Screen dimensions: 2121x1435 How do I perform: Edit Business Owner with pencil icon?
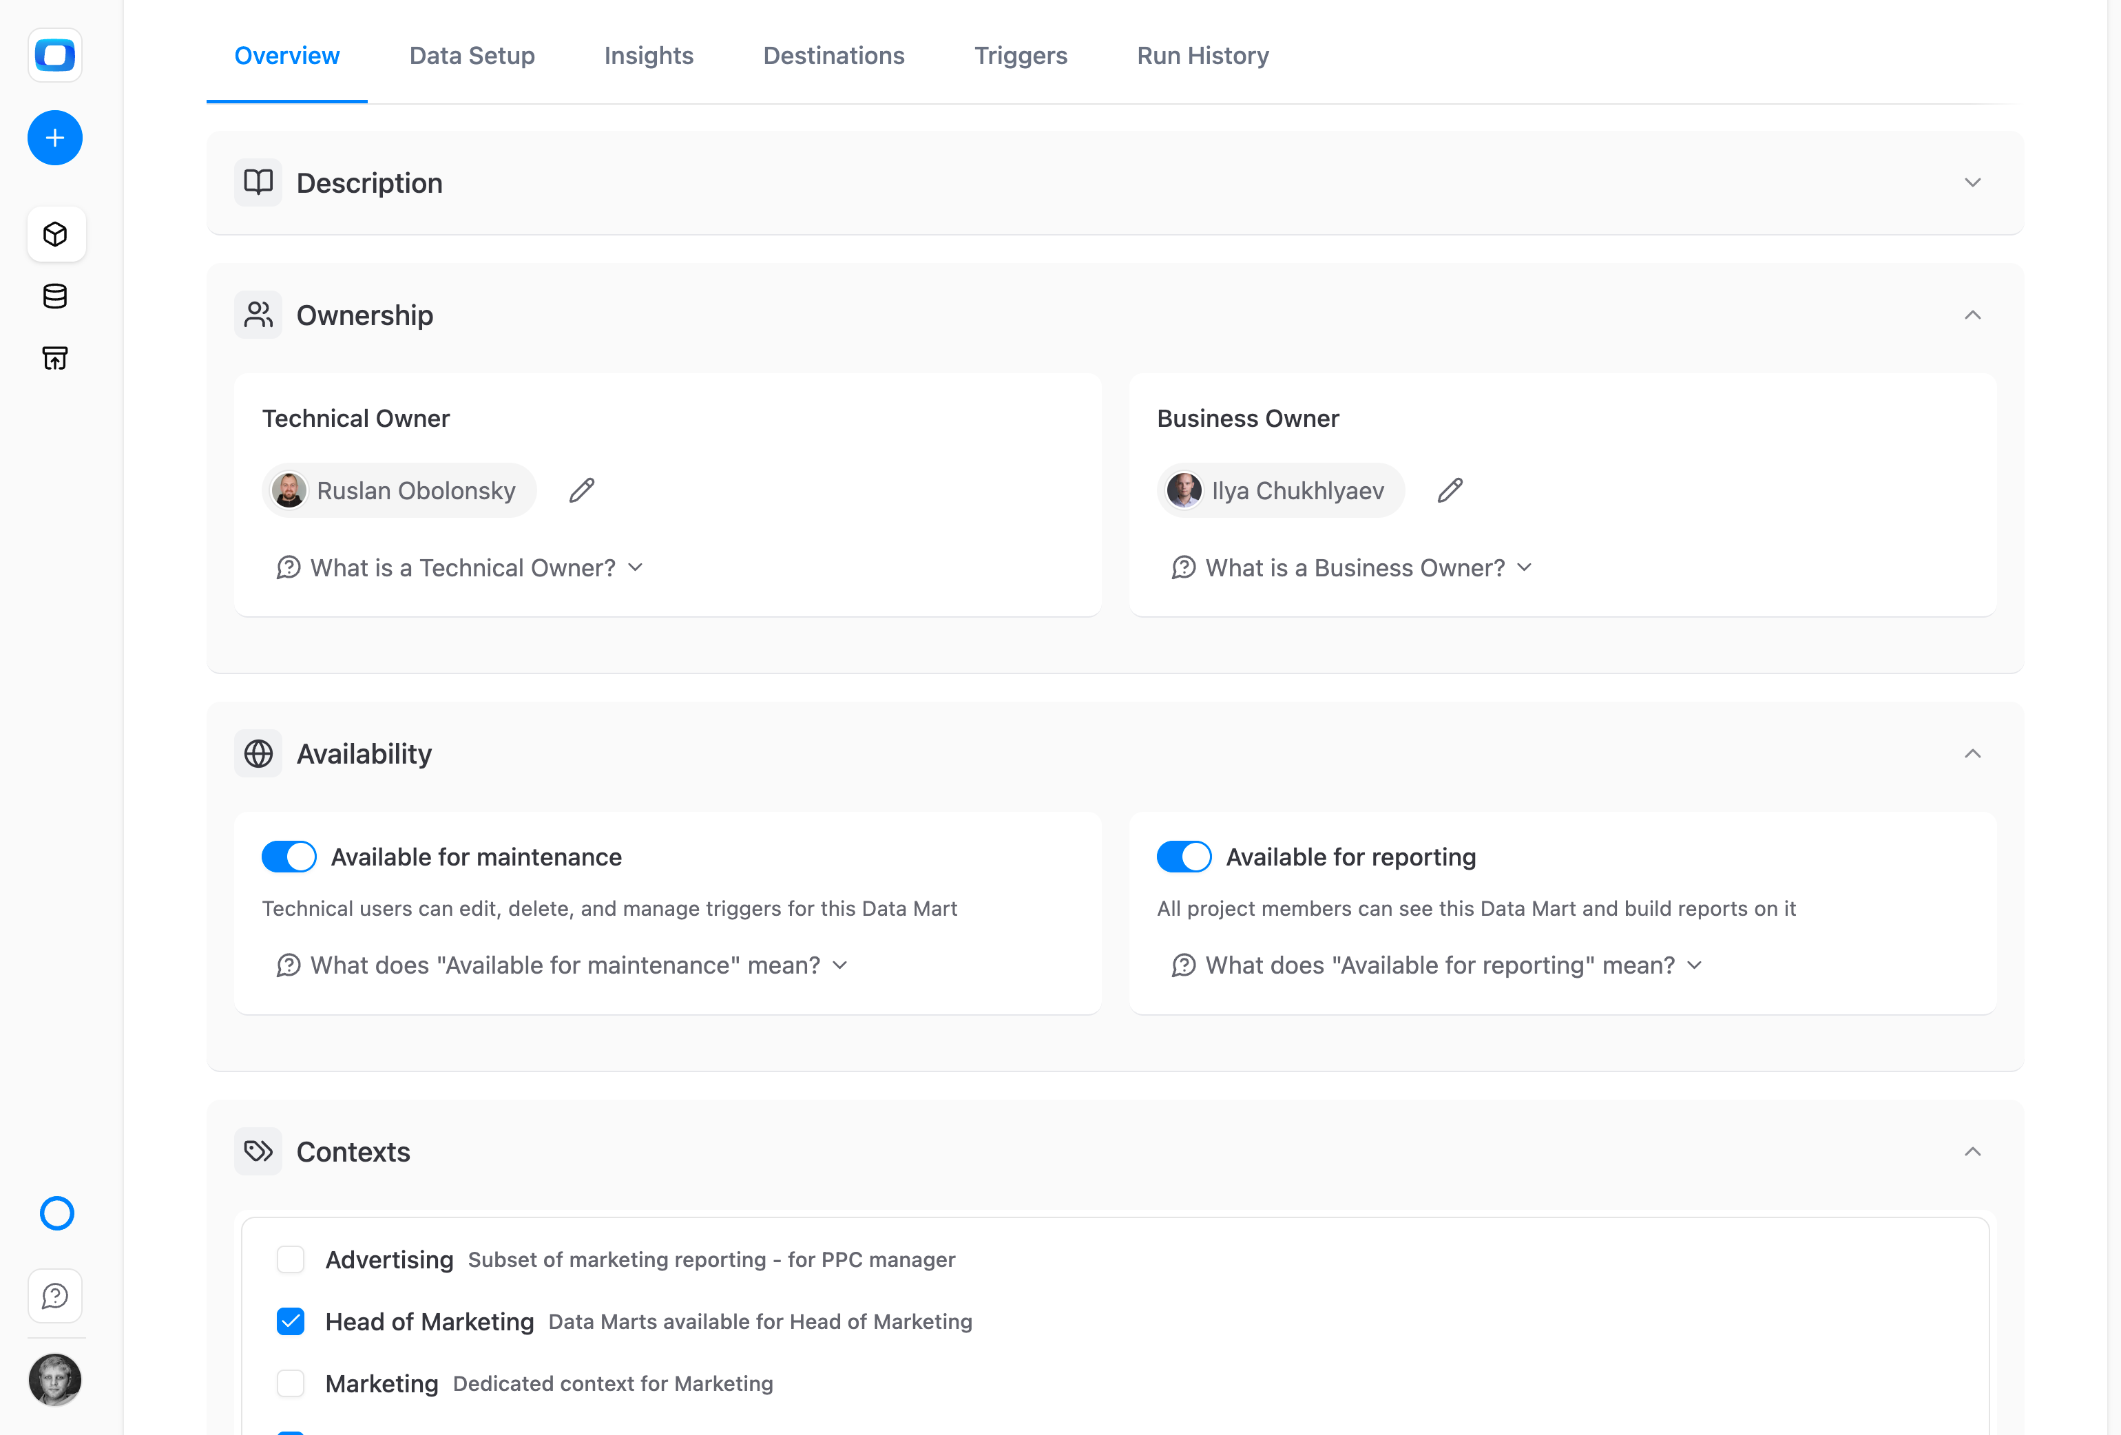(1450, 491)
